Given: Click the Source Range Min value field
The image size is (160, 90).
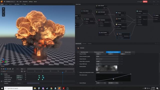Looking at the screenshot, I should coord(101,83).
